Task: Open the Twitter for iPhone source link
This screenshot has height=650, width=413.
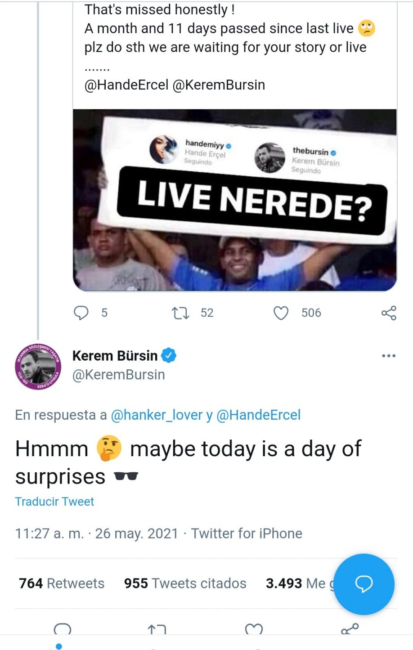Action: click(247, 533)
